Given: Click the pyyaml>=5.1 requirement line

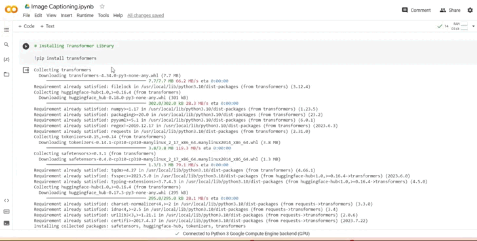Looking at the screenshot, I should click(x=174, y=120).
